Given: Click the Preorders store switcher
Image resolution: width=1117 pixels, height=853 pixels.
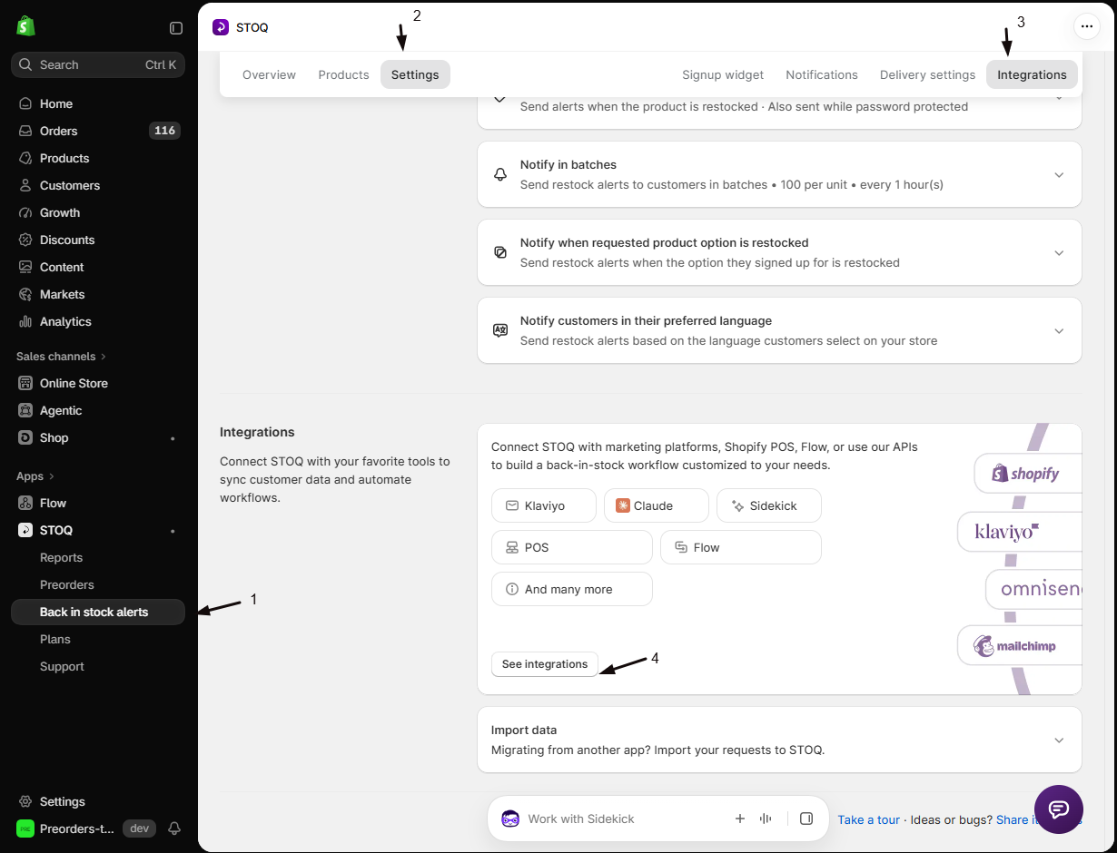Looking at the screenshot, I should point(66,828).
